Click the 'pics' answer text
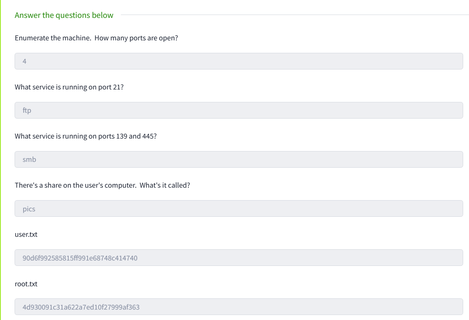The height and width of the screenshot is (320, 469). pyautogui.click(x=29, y=209)
